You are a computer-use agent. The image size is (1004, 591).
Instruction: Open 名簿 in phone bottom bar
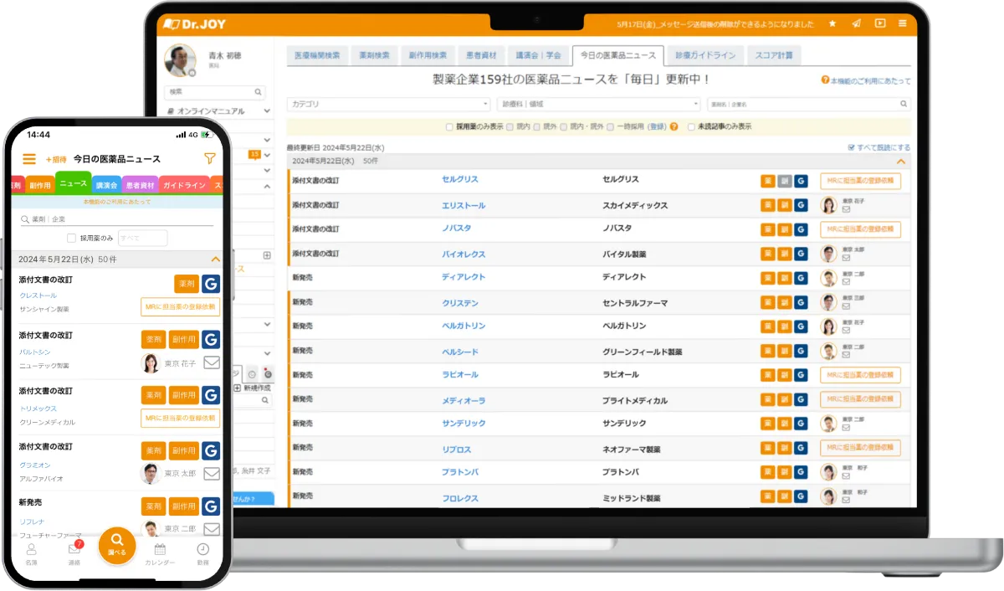pos(31,553)
